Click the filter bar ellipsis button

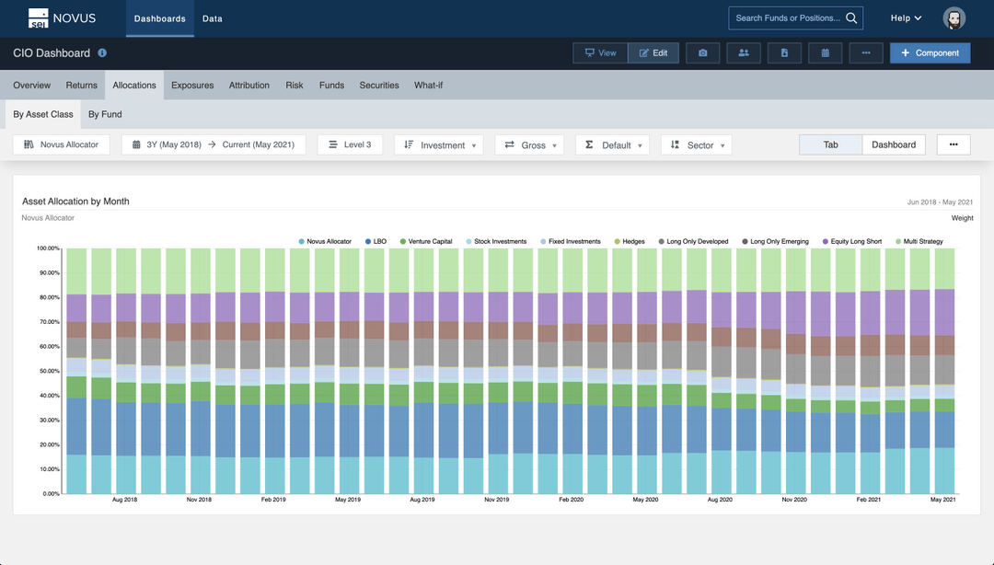(x=953, y=144)
